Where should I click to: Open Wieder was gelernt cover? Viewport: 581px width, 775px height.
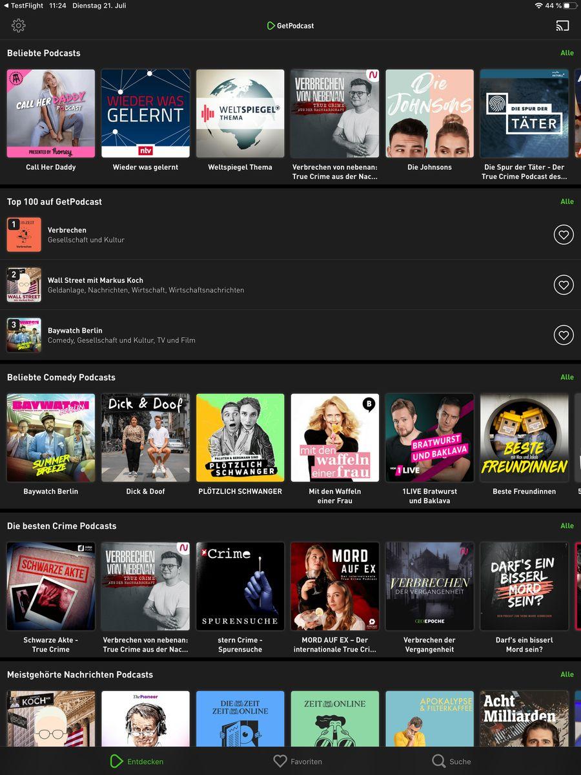pos(146,114)
